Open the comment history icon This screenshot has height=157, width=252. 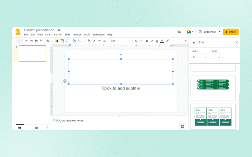click(179, 32)
